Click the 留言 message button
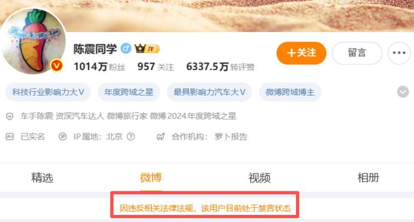This screenshot has height=222, width=414. click(x=357, y=53)
